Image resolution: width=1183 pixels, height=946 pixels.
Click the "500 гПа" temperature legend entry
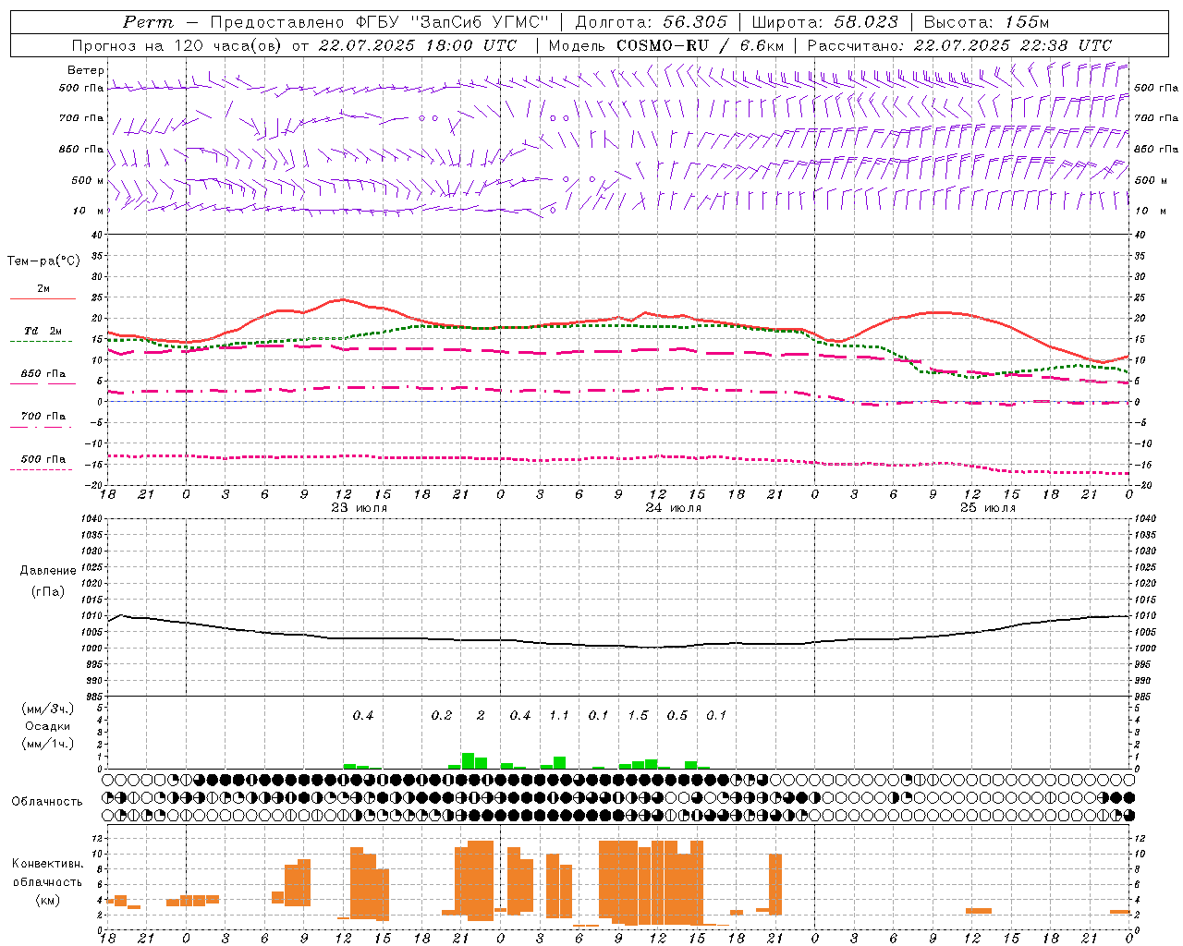point(43,459)
